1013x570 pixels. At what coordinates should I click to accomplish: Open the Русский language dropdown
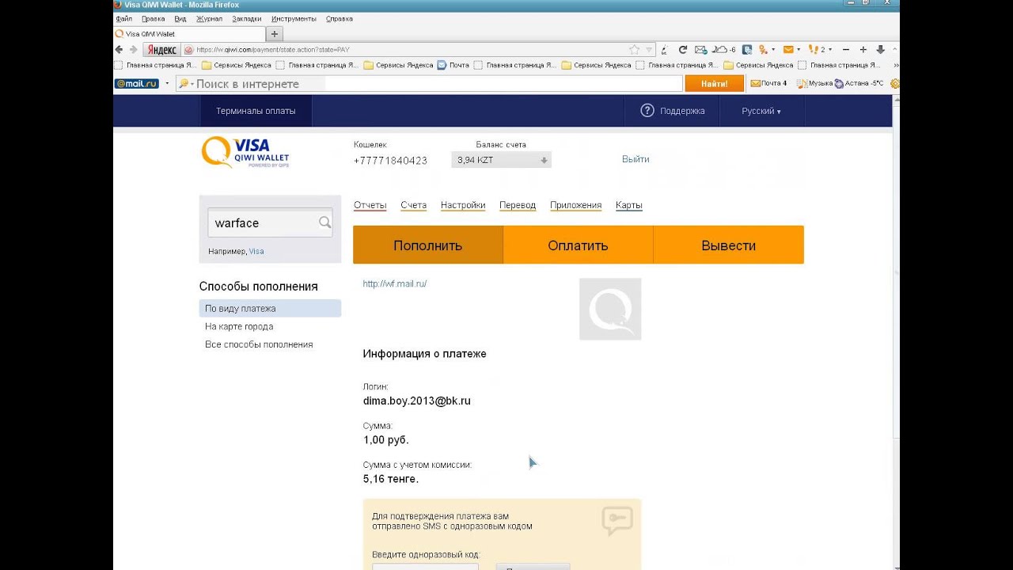(x=761, y=111)
